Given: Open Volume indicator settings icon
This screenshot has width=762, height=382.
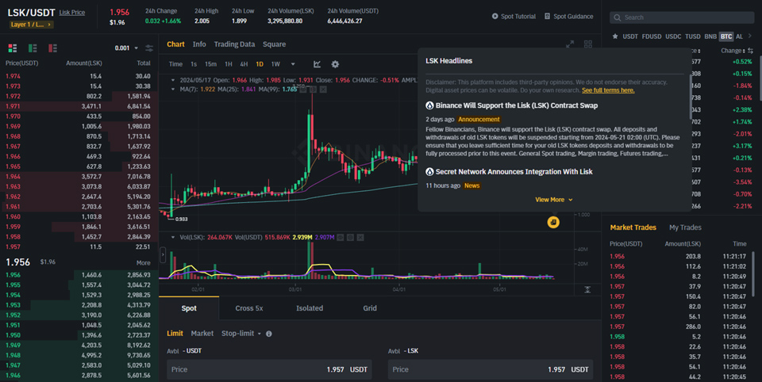Looking at the screenshot, I should tap(350, 237).
